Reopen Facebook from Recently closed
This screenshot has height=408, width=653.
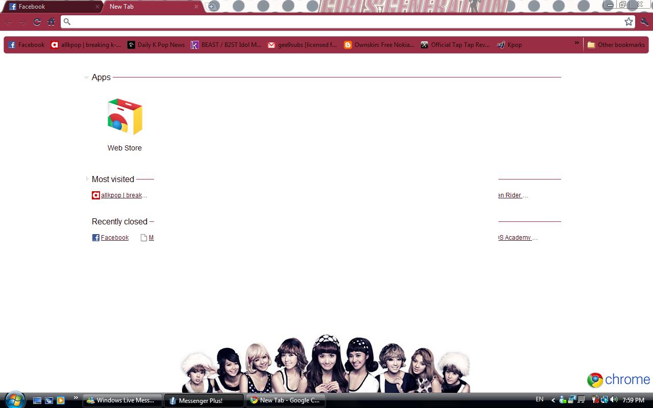pyautogui.click(x=114, y=238)
